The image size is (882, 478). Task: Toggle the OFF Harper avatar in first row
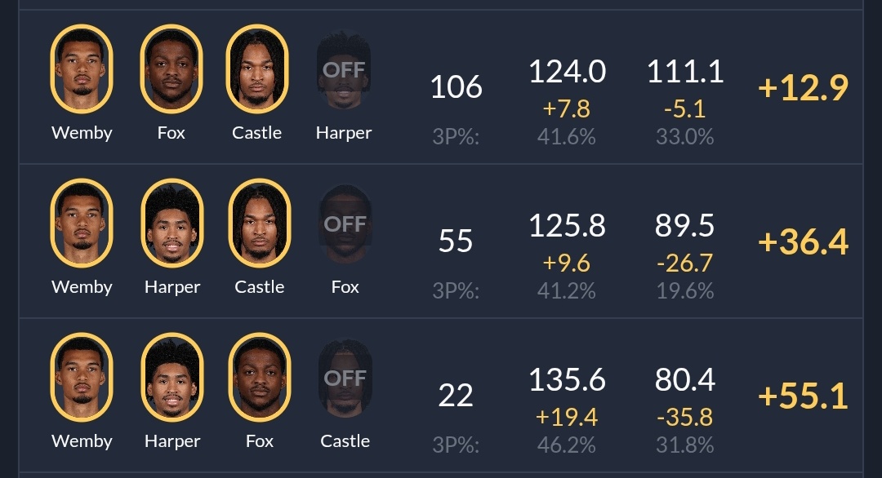[x=344, y=70]
